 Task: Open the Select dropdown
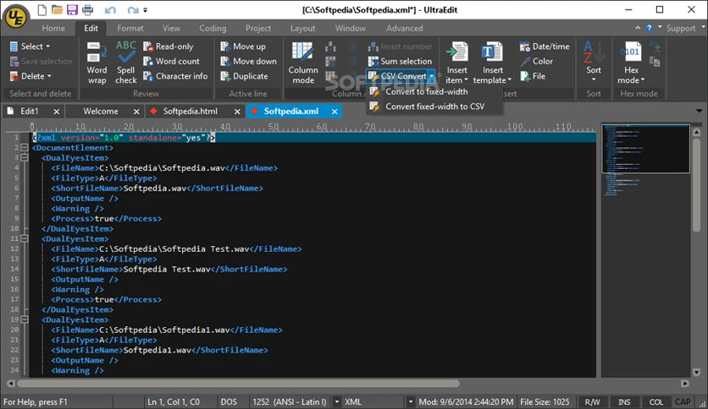(30, 46)
